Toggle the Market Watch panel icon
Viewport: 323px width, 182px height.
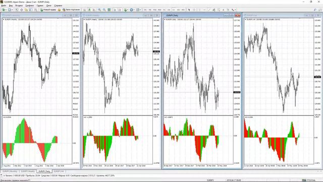17,10
